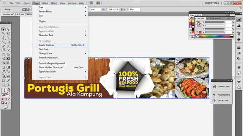The height and width of the screenshot is (136, 243).
Task: Select the Rectangle tool
Action: pyautogui.click(x=8, y=42)
